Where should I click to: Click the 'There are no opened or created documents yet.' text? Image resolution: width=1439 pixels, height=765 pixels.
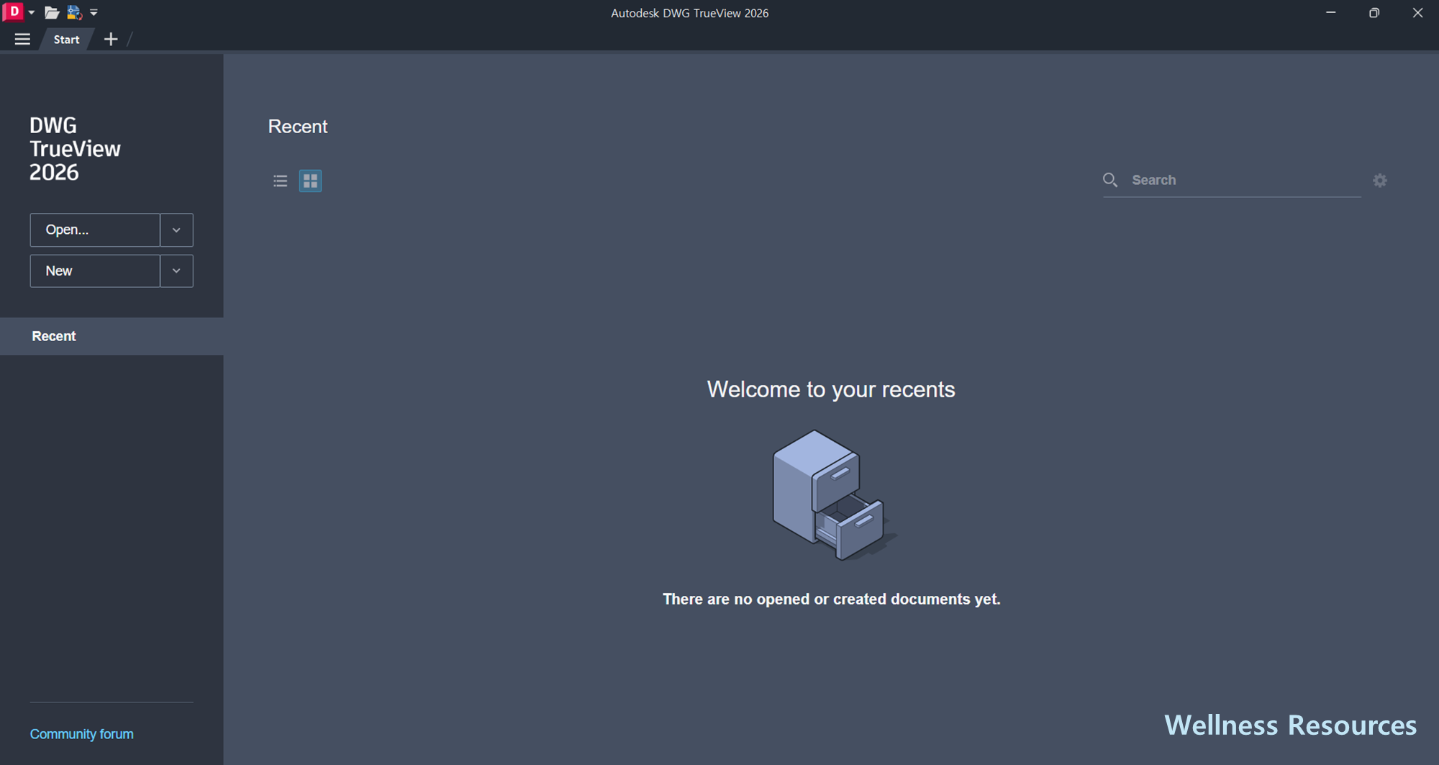coord(831,599)
